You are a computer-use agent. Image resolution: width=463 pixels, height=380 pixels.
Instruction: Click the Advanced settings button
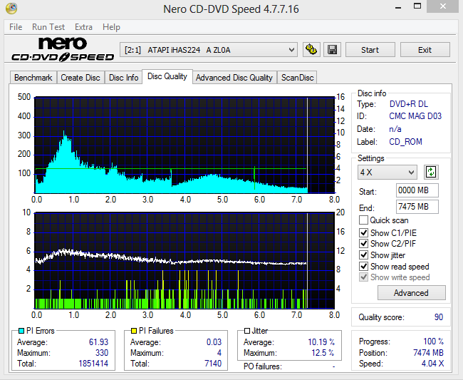tap(411, 292)
